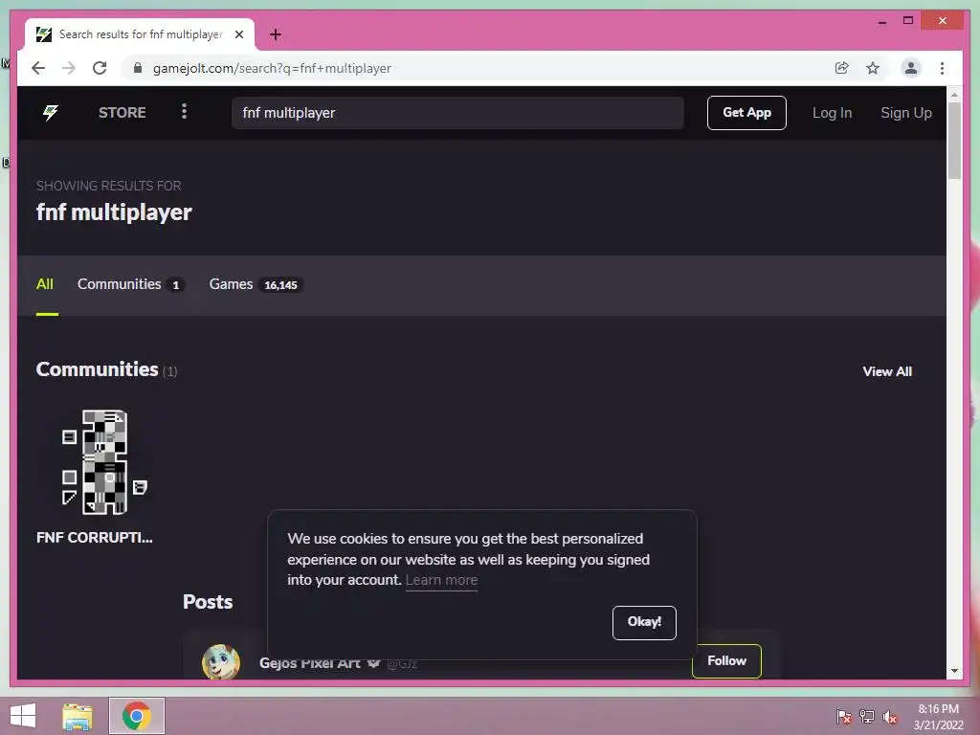This screenshot has height=735, width=980.
Task: Open the STORE link in navbar
Action: (x=122, y=113)
